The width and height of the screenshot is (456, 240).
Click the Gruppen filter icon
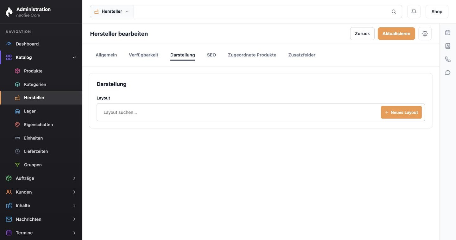pos(17,165)
